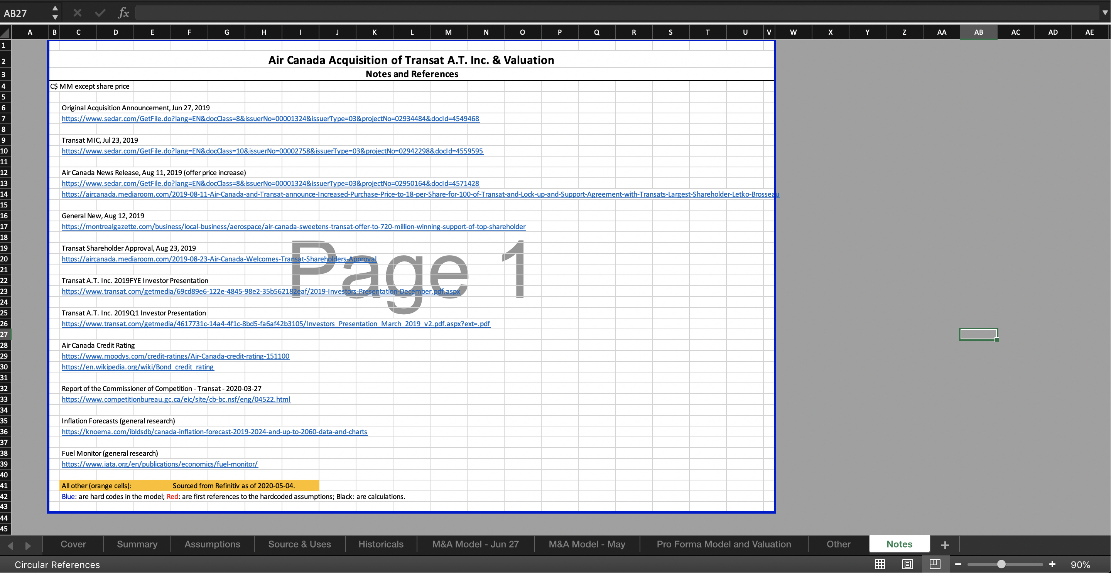
Task: Open the Original Acquisition Announcement sedar link
Action: pyautogui.click(x=270, y=118)
